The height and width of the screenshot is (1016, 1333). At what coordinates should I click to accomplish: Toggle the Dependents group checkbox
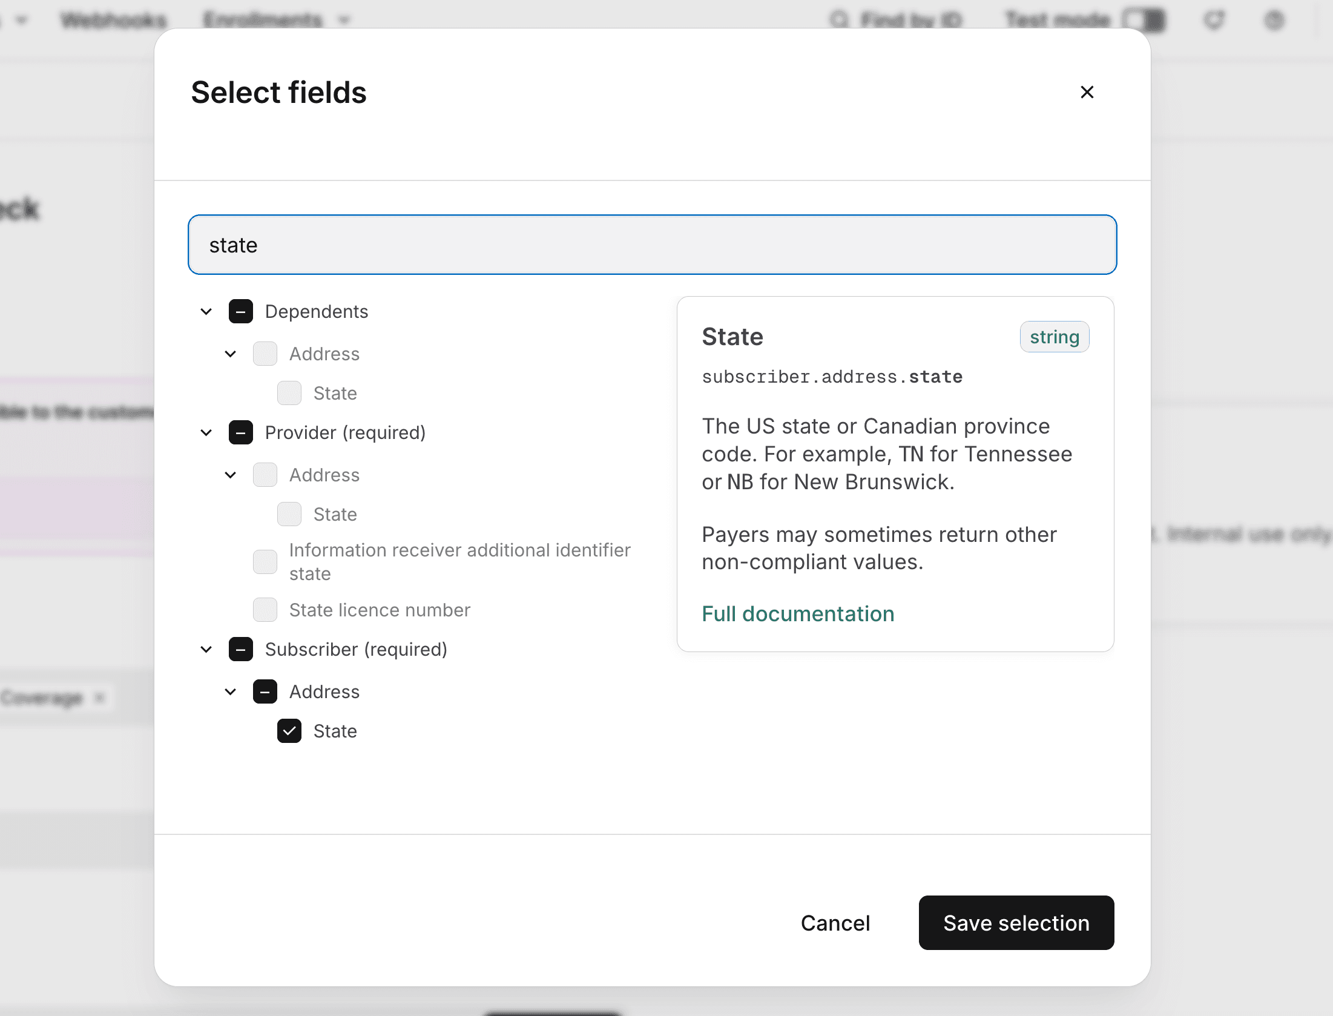[241, 312]
